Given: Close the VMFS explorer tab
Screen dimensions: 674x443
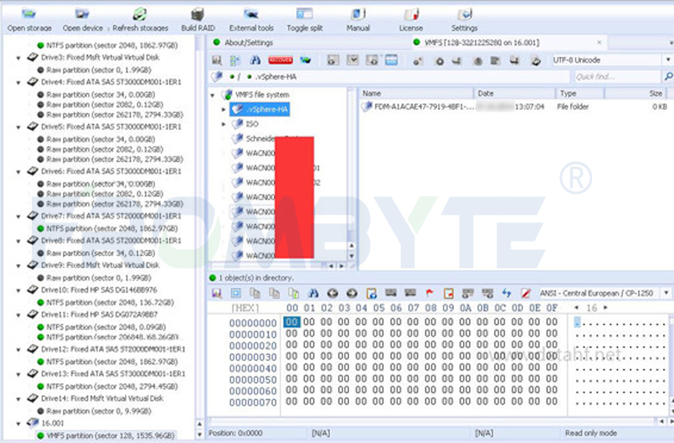Looking at the screenshot, I should pos(599,43).
